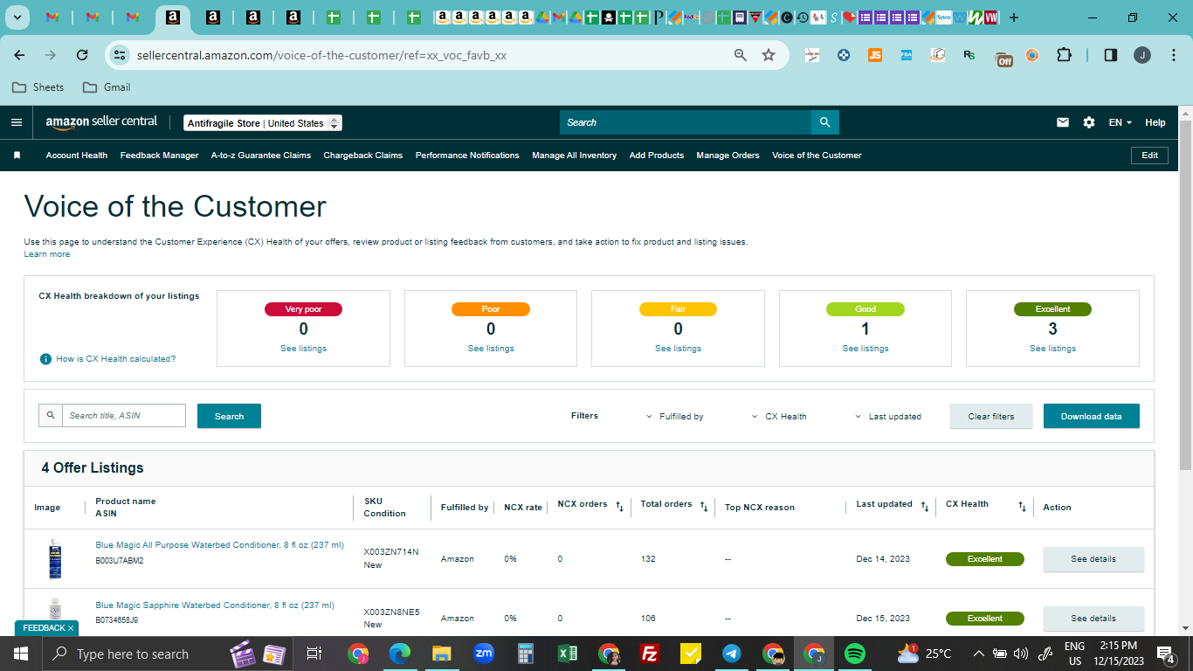The image size is (1193, 671).
Task: Open Manage Orders in navigation bar
Action: [728, 156]
